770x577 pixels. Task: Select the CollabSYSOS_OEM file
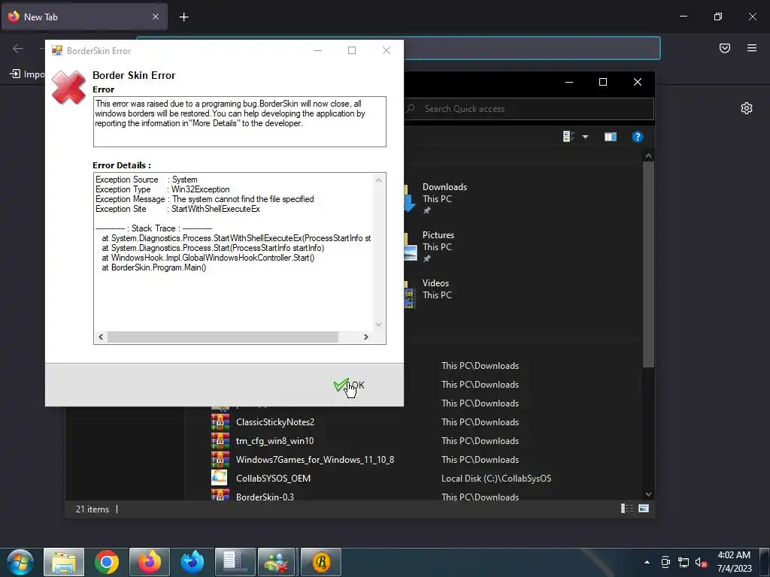[273, 478]
